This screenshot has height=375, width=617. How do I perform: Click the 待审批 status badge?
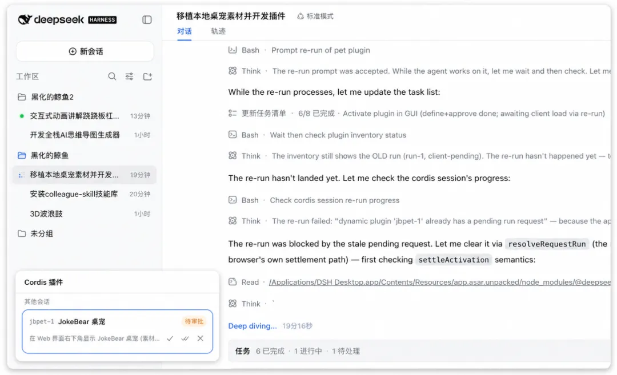tap(194, 321)
